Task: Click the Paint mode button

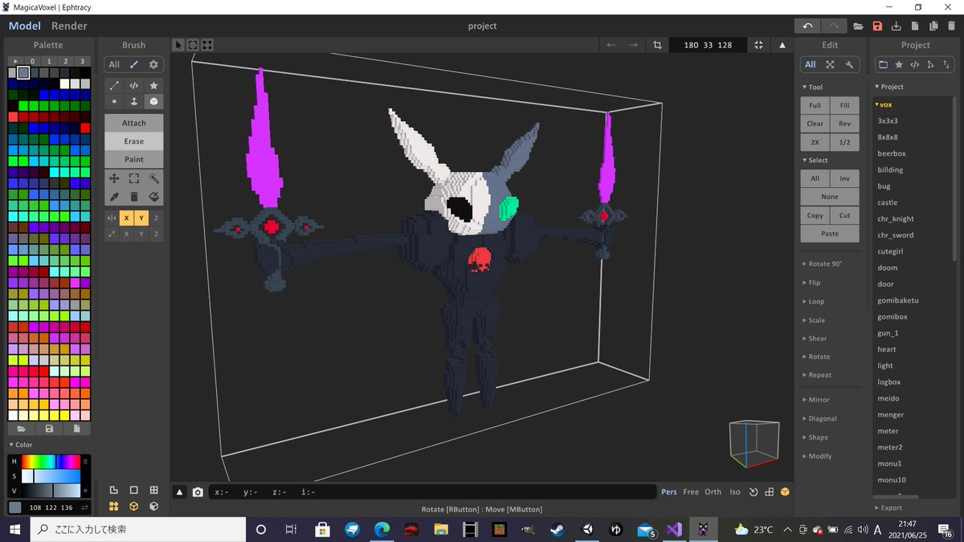Action: pyautogui.click(x=134, y=159)
